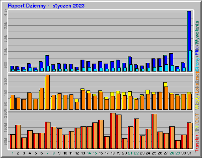Screen dimensions: 202x158
Task: Click day label 14 on the x-axis
Action: (x=89, y=153)
